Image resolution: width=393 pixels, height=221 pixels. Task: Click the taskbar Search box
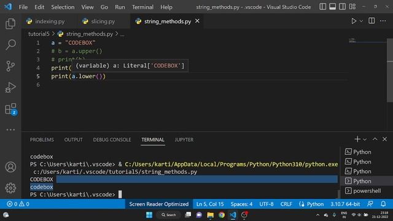tap(169, 215)
